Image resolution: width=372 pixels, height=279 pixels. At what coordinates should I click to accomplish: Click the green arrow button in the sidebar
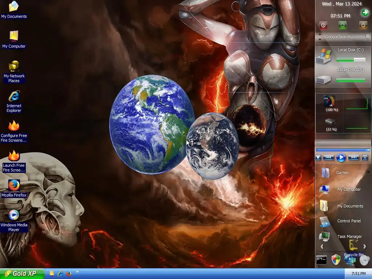click(365, 12)
